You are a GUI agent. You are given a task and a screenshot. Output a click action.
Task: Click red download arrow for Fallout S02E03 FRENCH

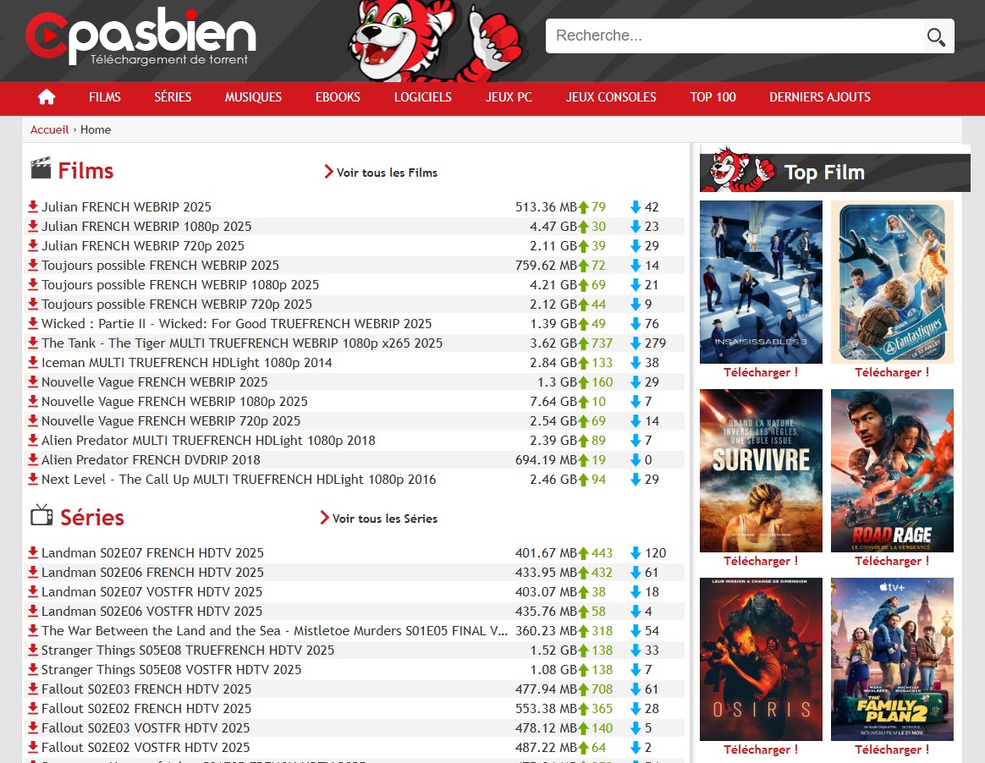pos(33,689)
